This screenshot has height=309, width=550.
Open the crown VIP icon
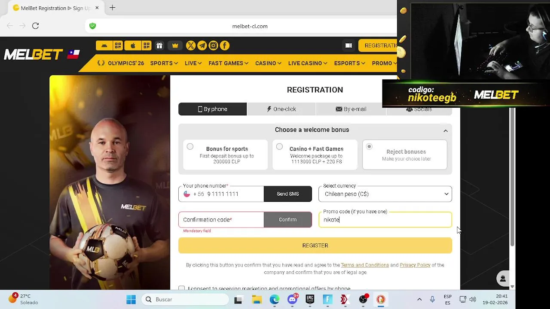pyautogui.click(x=175, y=45)
